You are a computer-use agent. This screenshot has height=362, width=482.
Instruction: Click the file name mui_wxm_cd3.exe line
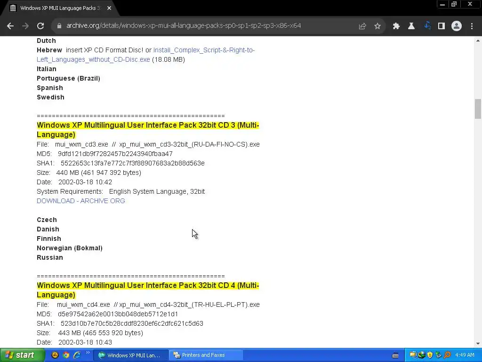[x=148, y=144]
